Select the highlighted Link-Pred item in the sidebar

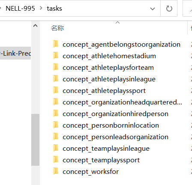coord(15,53)
